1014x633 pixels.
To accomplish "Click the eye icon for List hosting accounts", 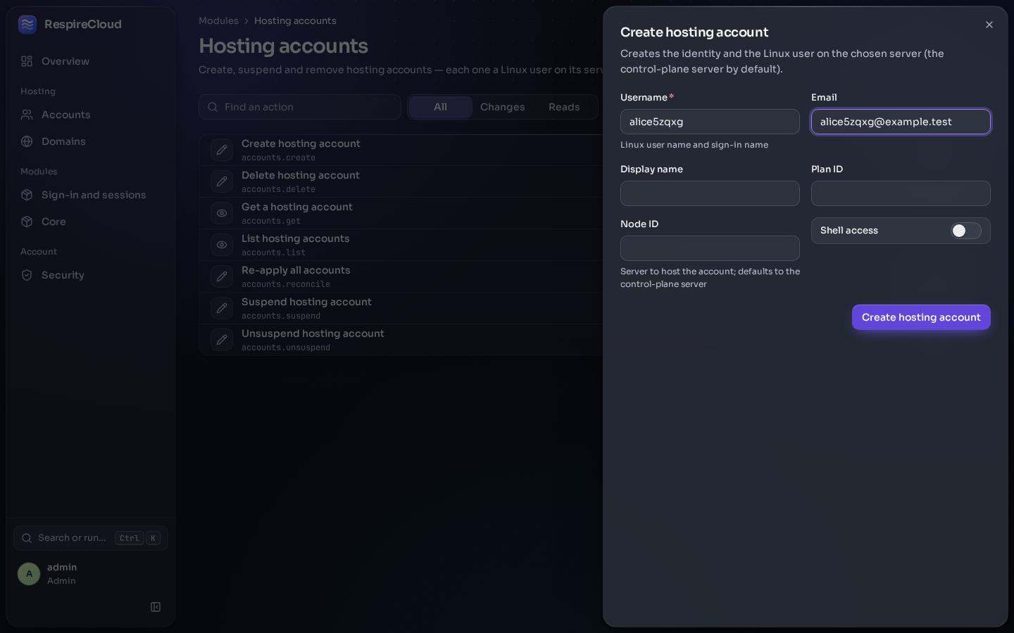I will 222,245.
